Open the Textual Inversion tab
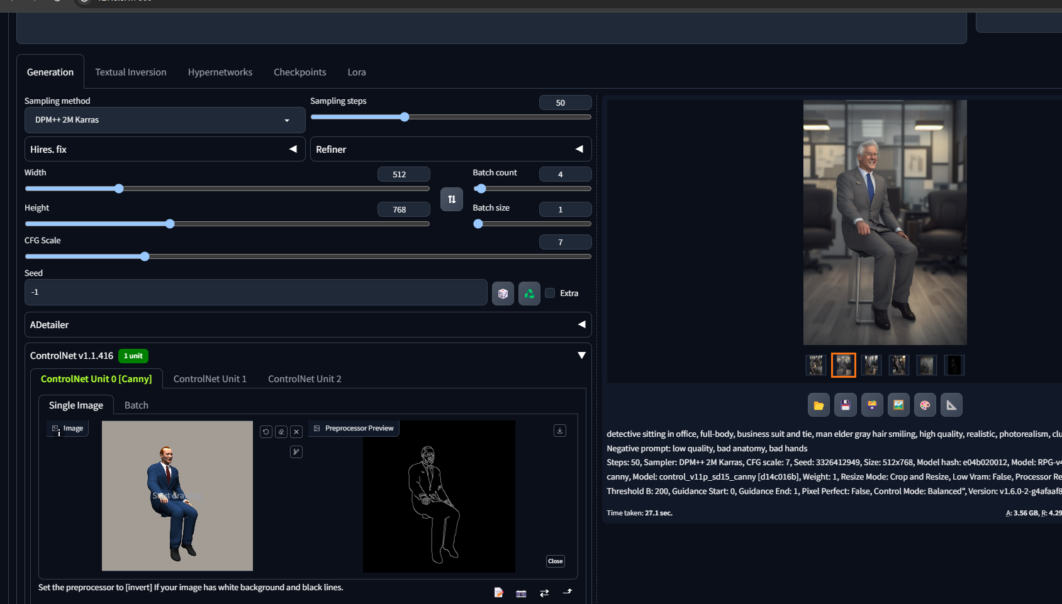The height and width of the screenshot is (604, 1062). point(131,72)
